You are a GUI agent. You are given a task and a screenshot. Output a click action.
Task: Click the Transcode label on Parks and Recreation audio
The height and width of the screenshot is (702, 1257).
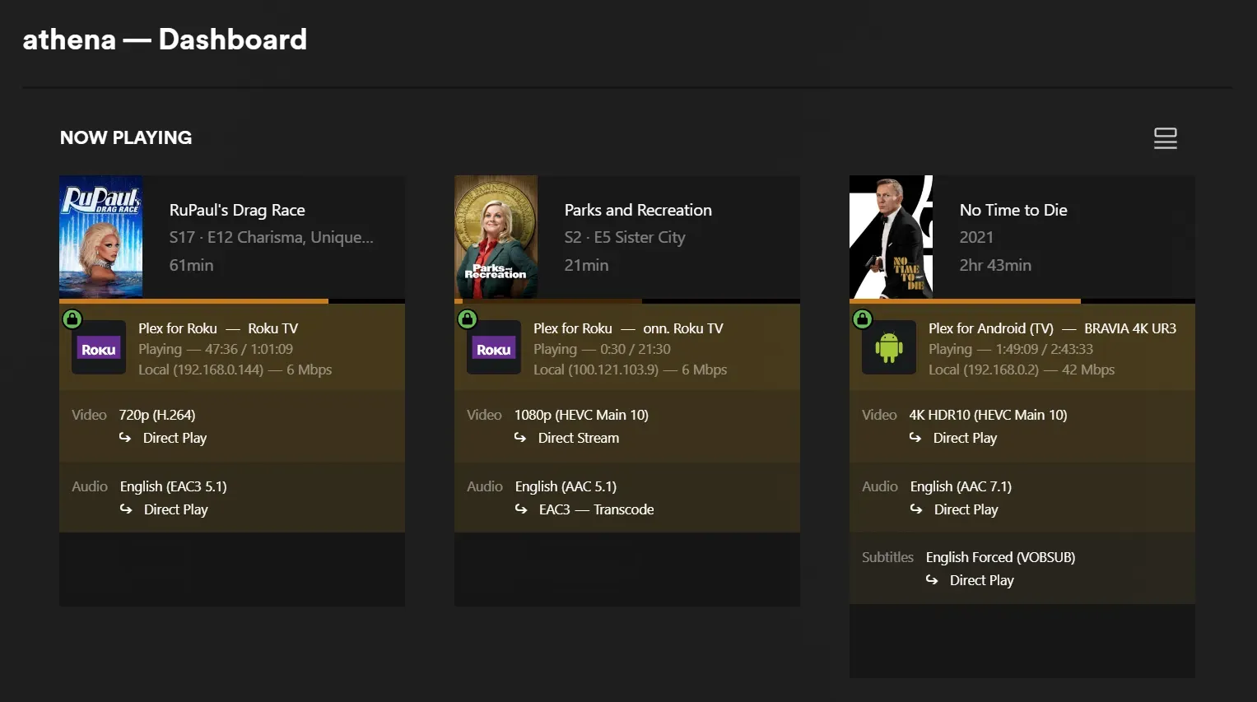624,509
